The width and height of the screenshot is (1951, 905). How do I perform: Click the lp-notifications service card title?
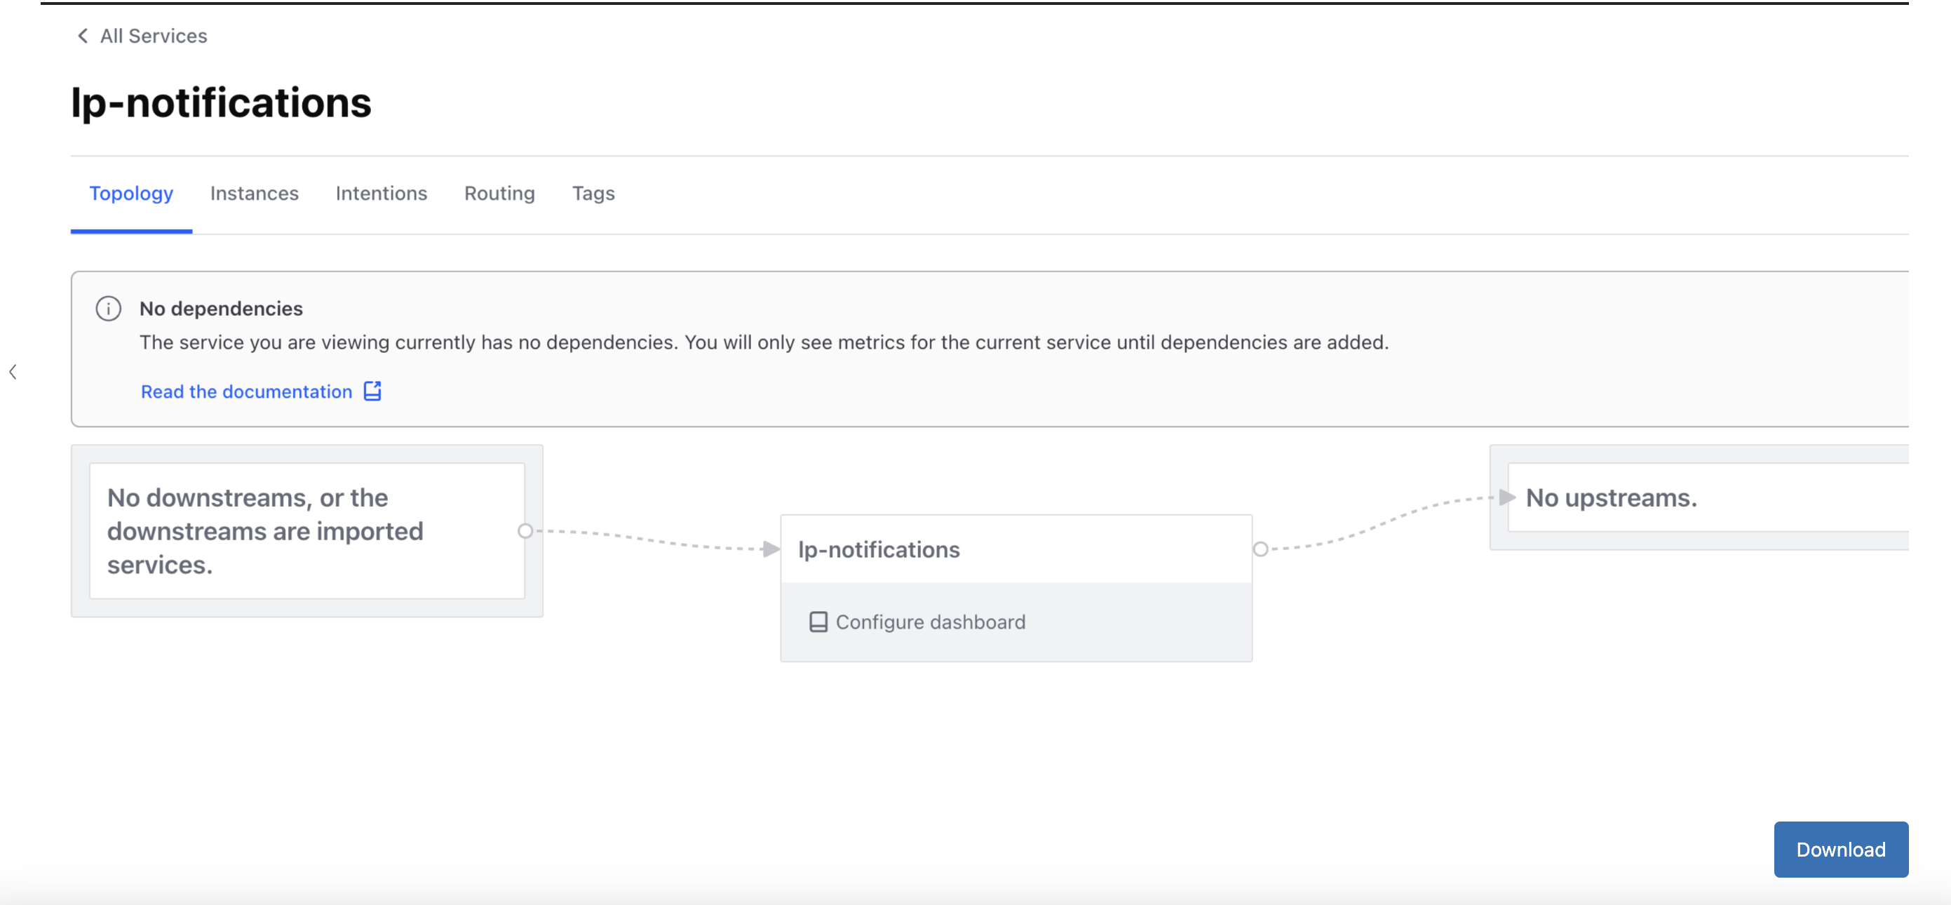click(x=879, y=549)
